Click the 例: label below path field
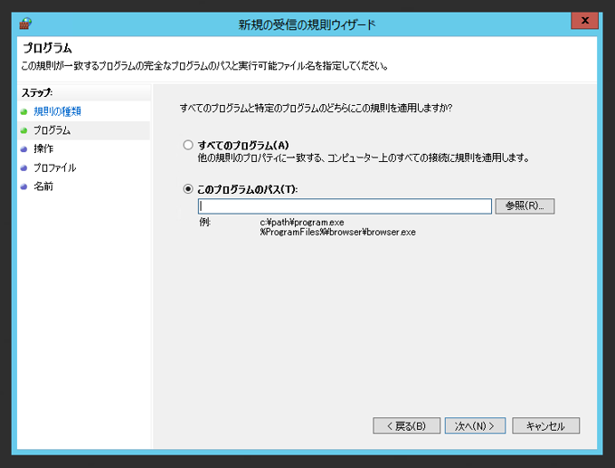Image resolution: width=615 pixels, height=468 pixels. (204, 222)
